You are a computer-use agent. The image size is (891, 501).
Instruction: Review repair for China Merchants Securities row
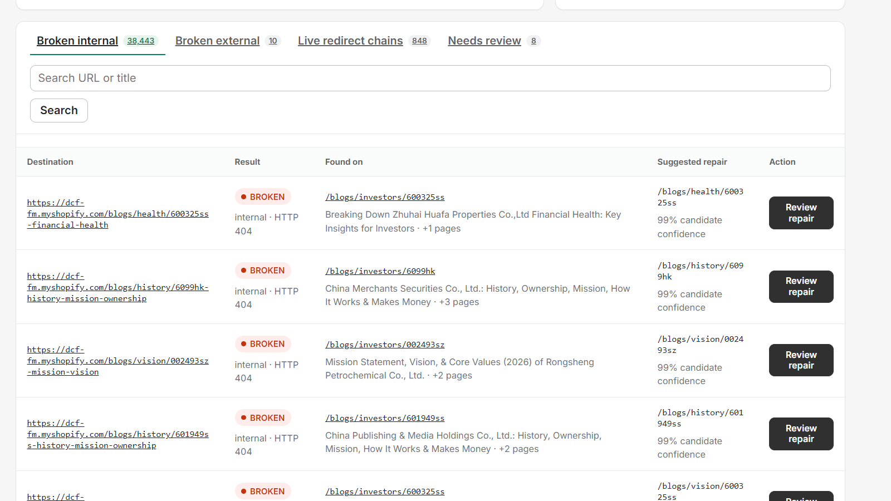point(801,287)
